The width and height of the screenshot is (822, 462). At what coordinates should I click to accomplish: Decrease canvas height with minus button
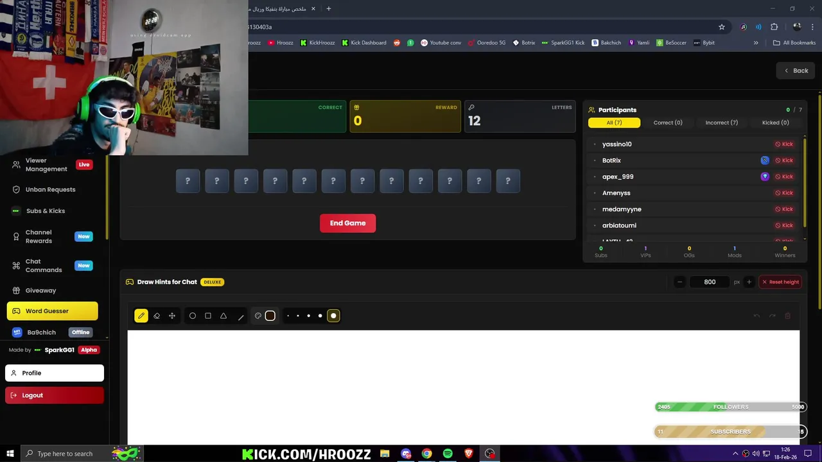(x=679, y=282)
